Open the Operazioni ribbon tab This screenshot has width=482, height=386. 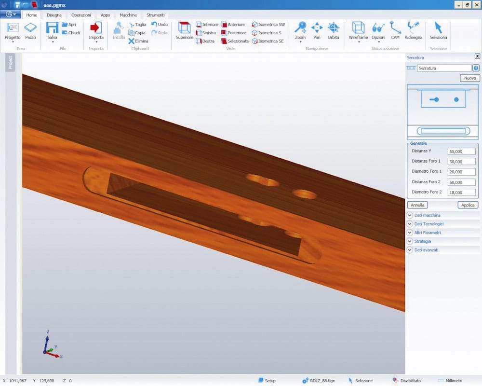pyautogui.click(x=81, y=15)
